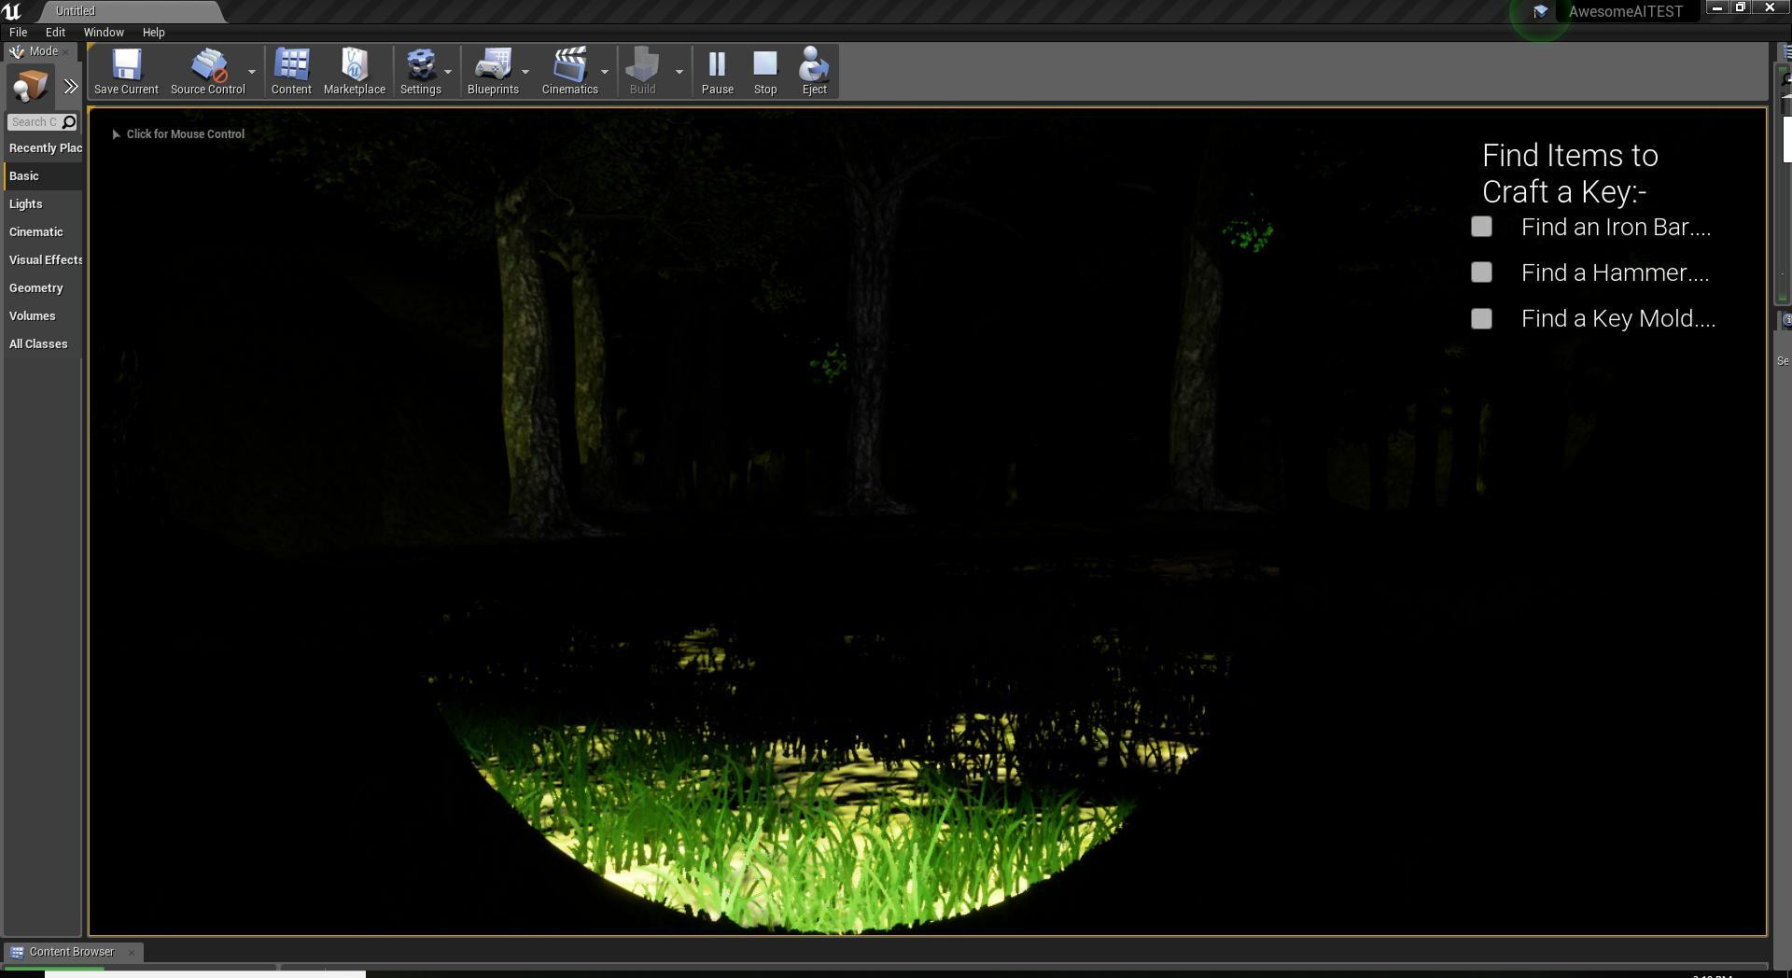Click the search magnifier in Modes panel

coord(69,122)
